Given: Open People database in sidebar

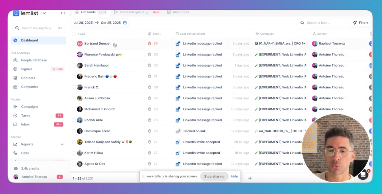Looking at the screenshot, I should click(34, 60).
